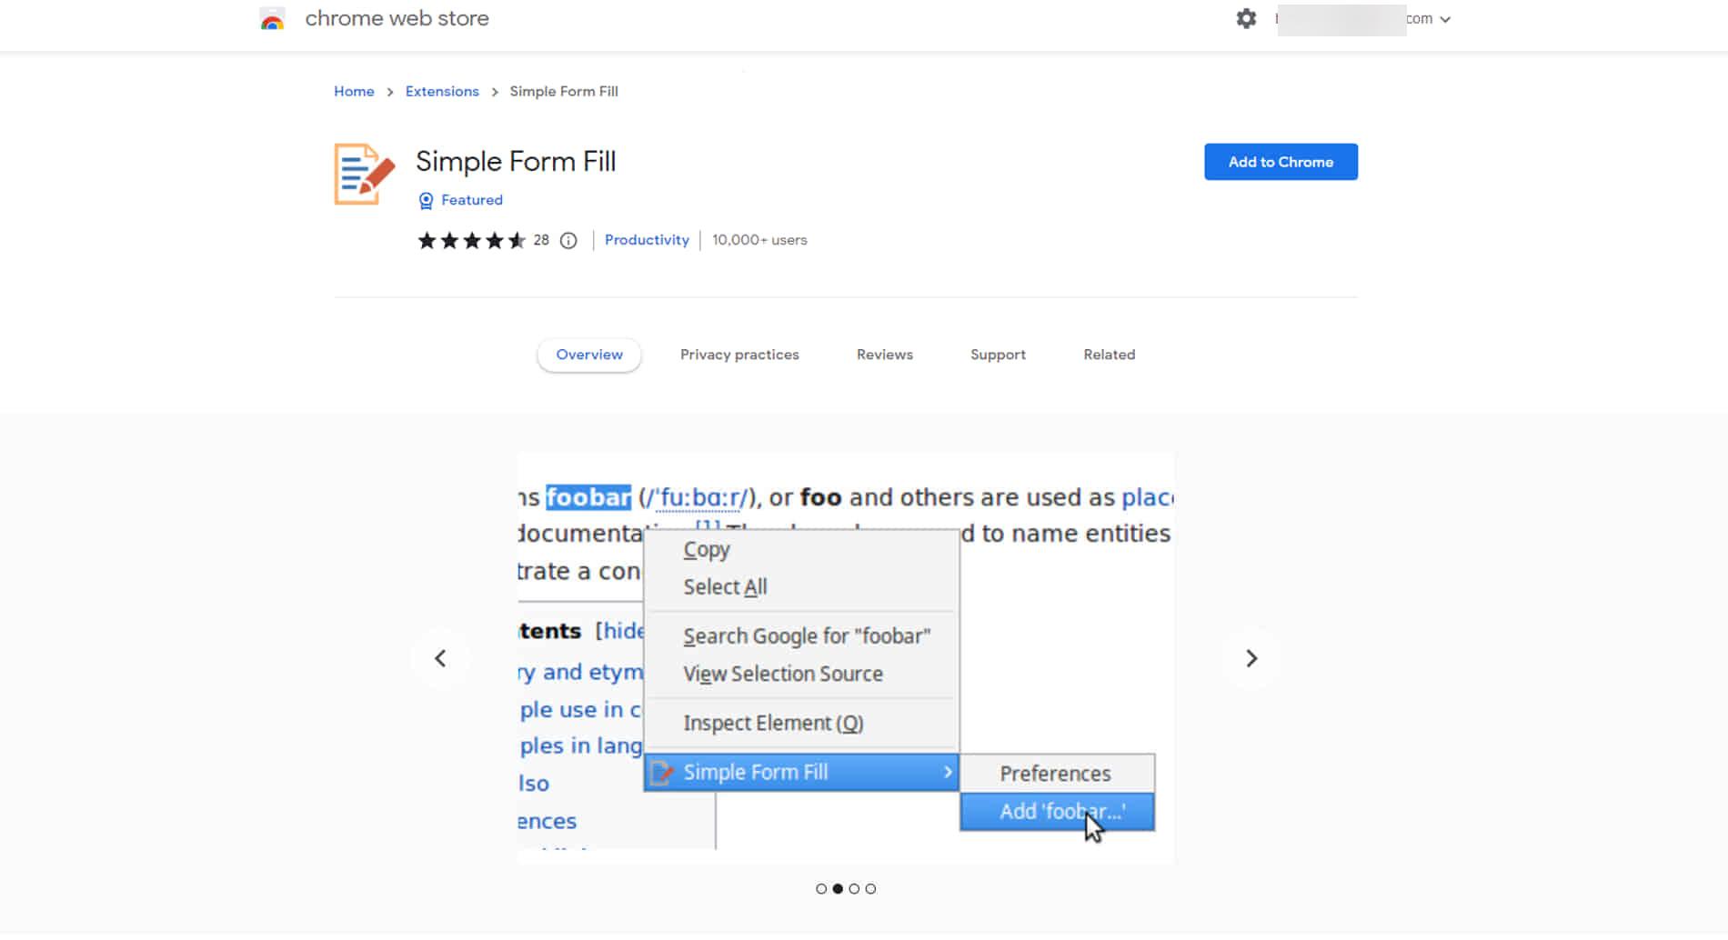Open the account dropdown chevron
The width and height of the screenshot is (1728, 940).
(x=1446, y=18)
